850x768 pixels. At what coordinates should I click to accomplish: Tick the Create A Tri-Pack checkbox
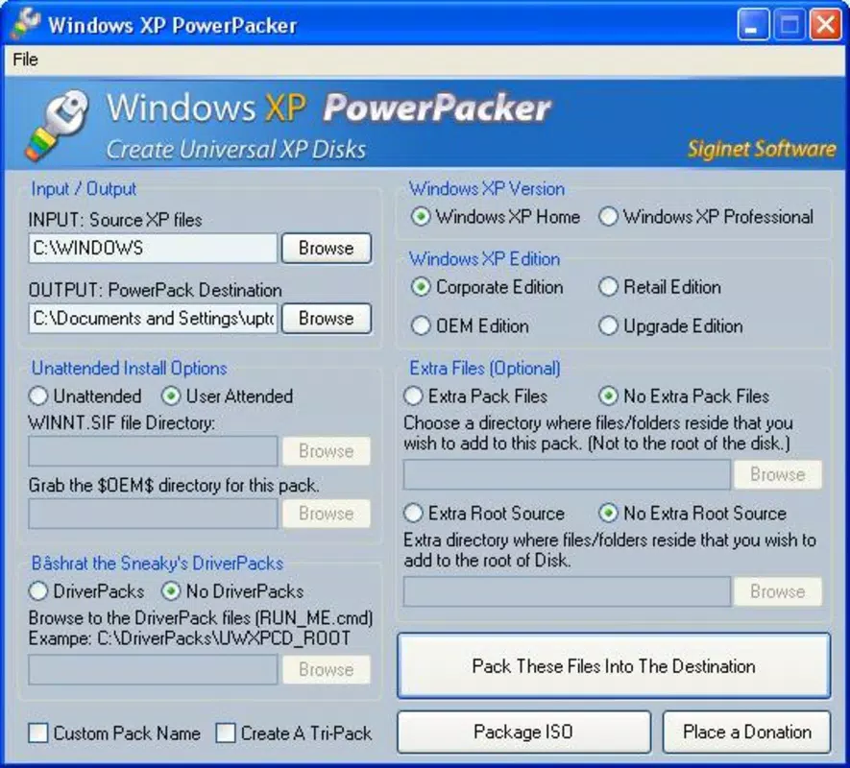click(226, 733)
